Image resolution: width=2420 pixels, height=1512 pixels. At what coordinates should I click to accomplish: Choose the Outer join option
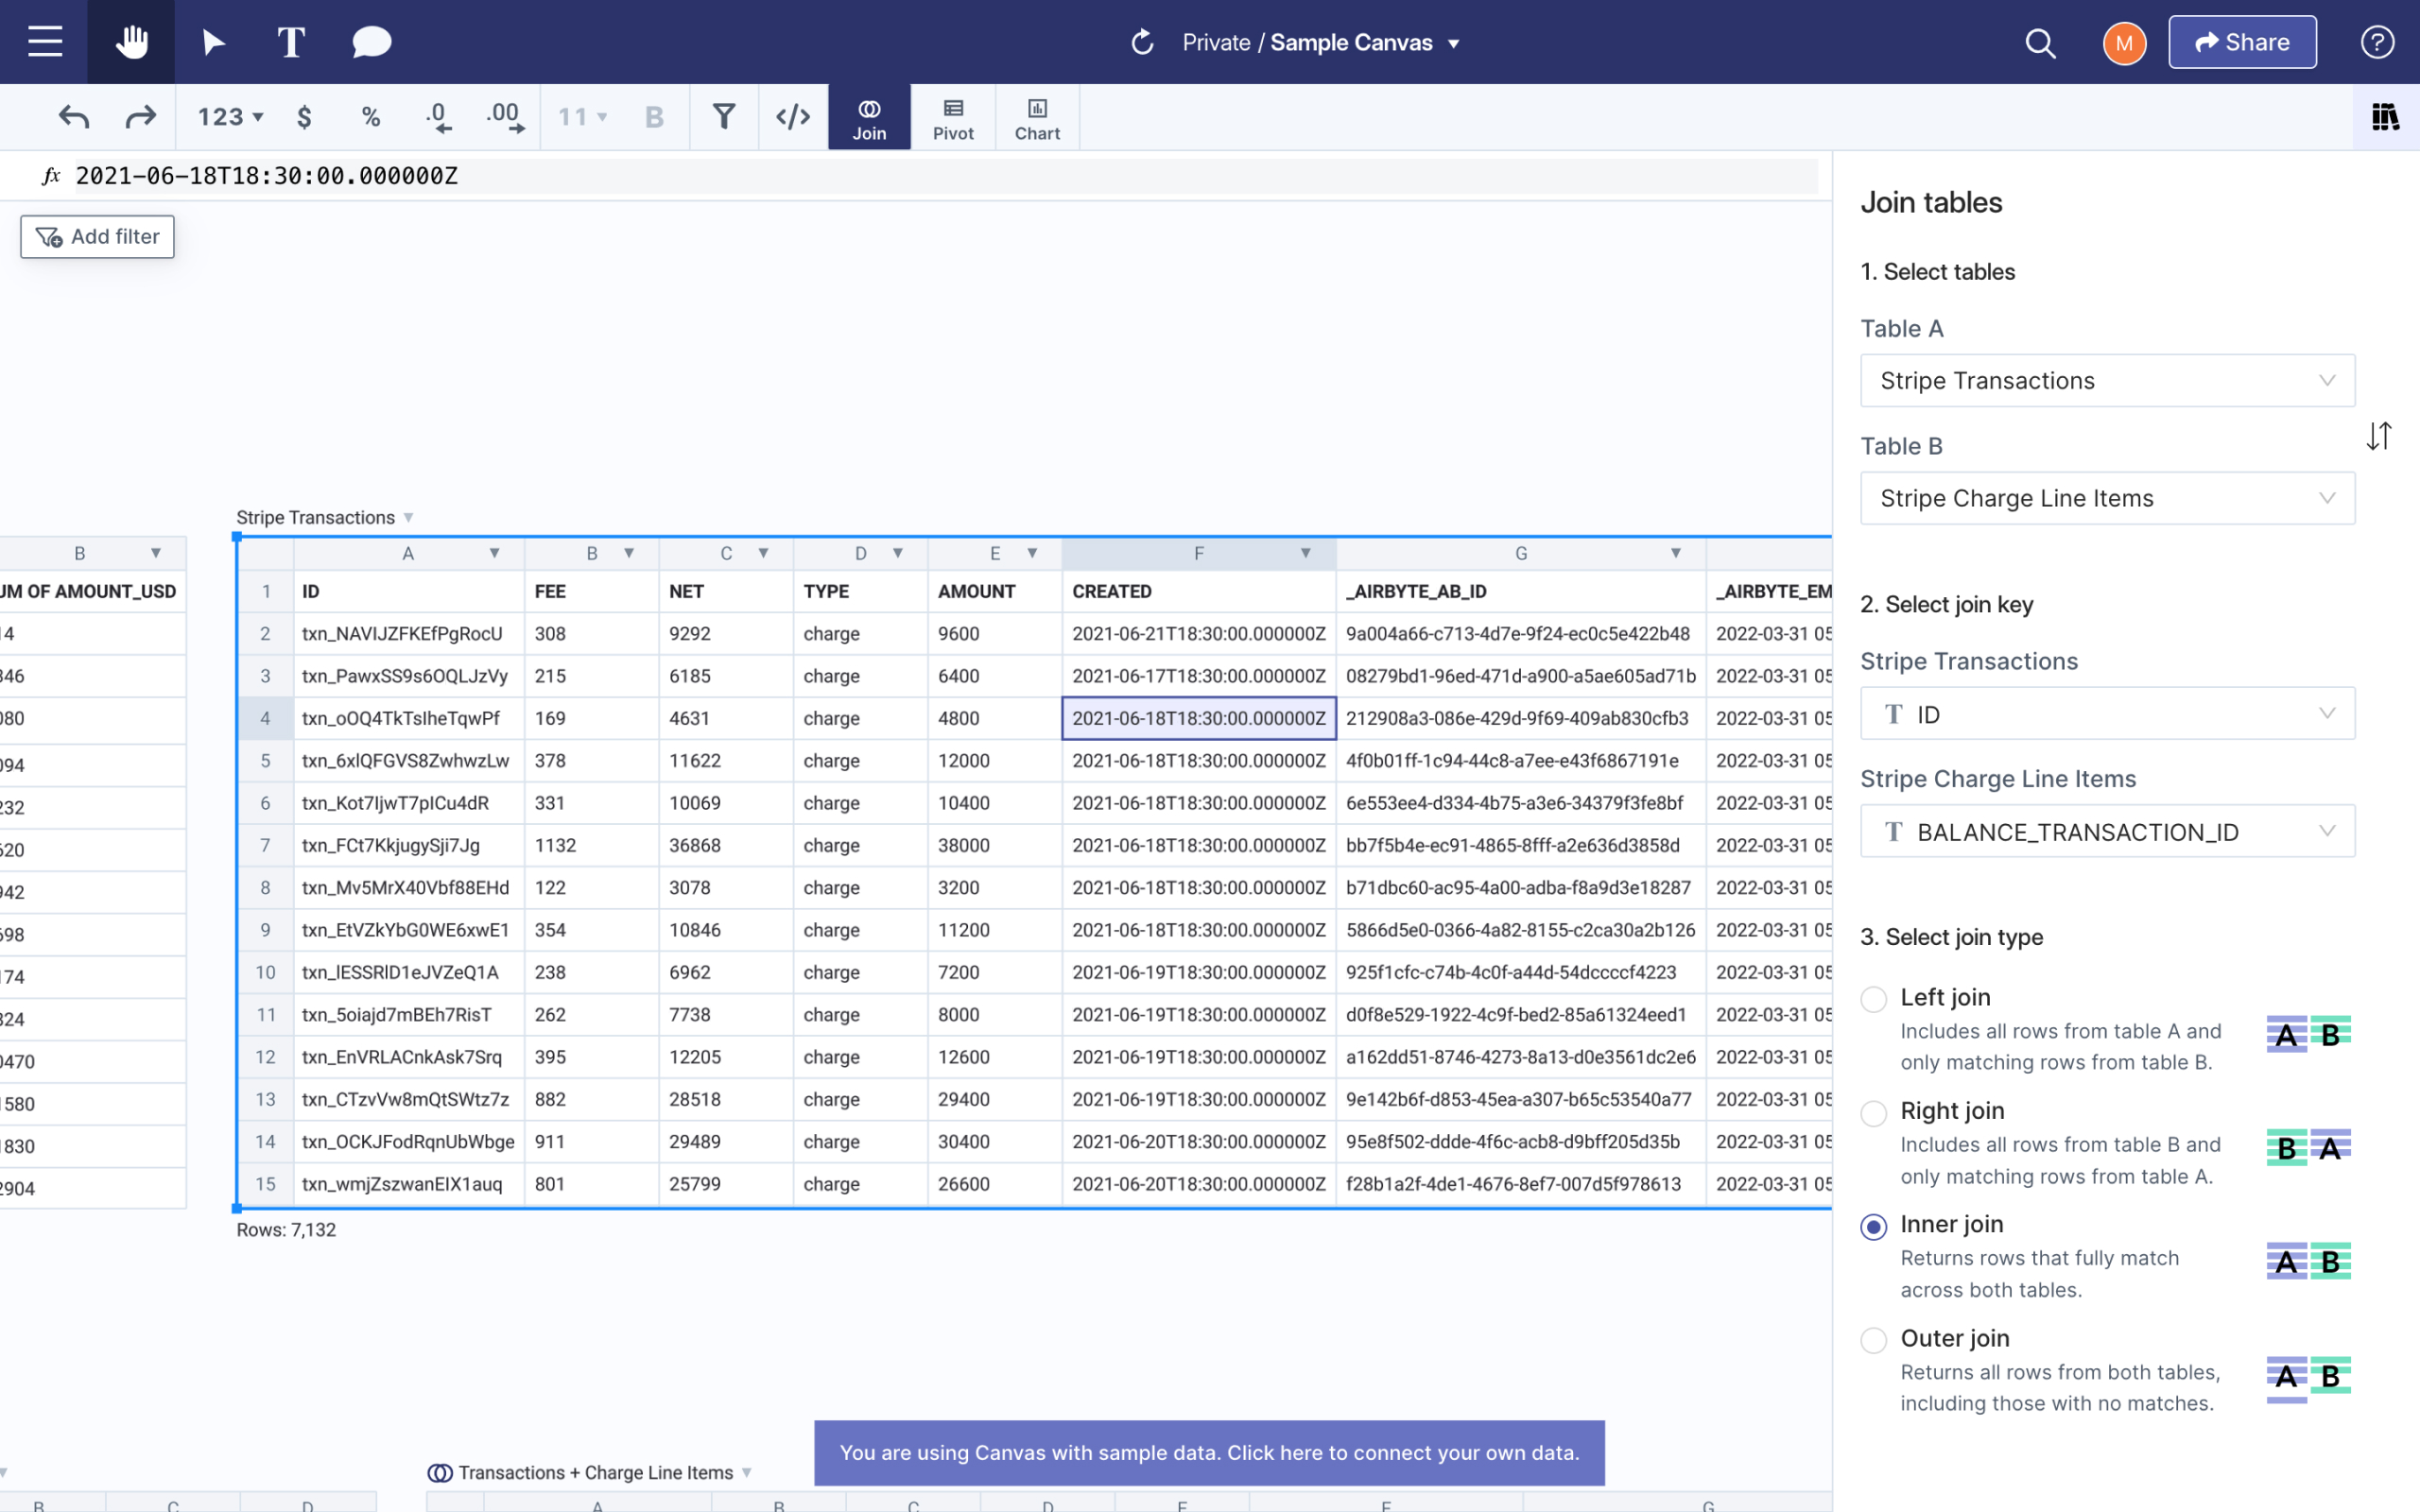(1873, 1339)
